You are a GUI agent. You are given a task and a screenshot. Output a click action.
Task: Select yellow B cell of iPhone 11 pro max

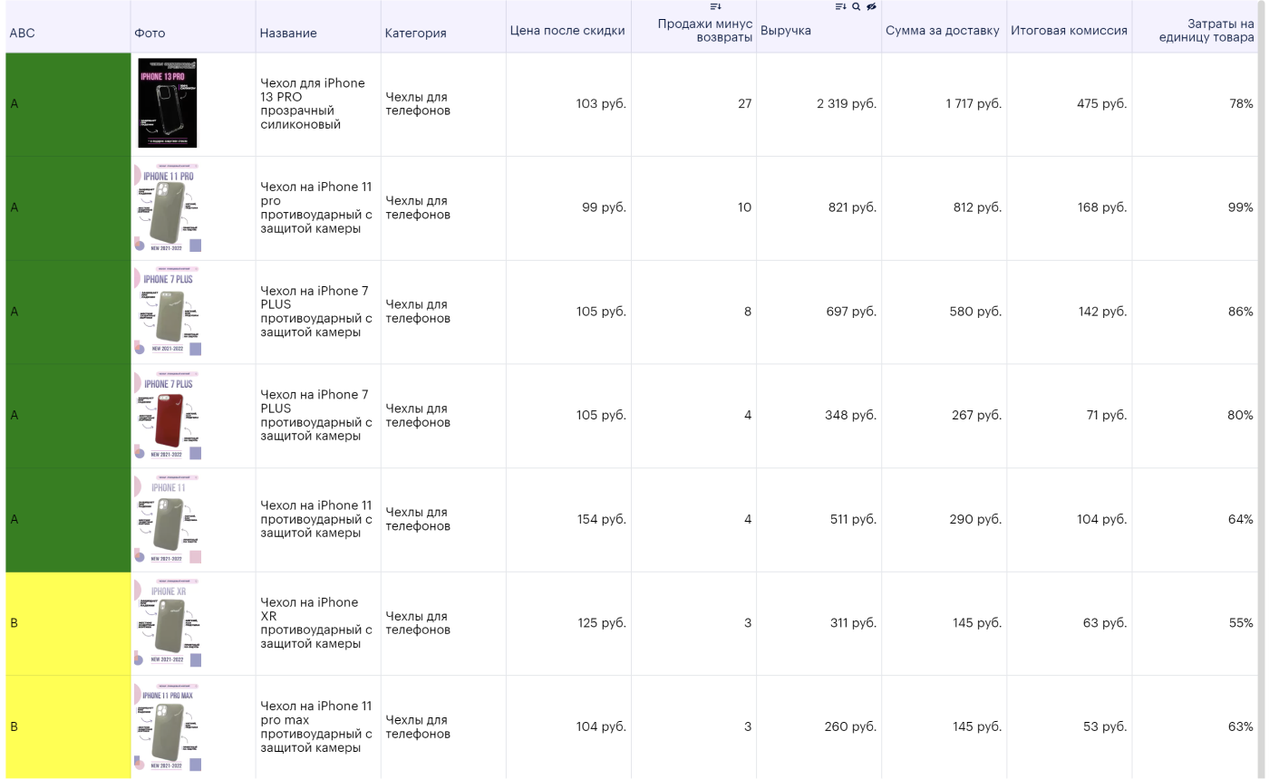click(68, 726)
